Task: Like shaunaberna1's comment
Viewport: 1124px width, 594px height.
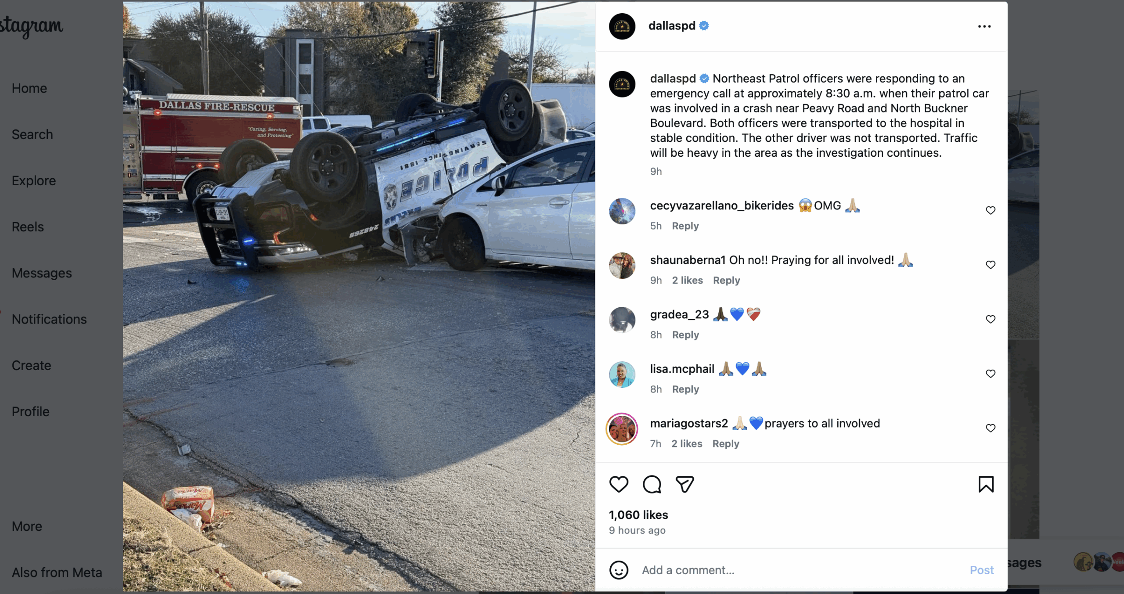Action: click(991, 265)
